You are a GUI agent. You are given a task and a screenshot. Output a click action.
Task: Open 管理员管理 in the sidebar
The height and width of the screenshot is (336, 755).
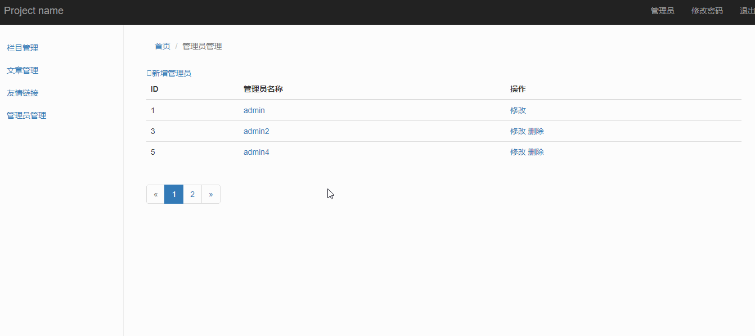coord(26,115)
